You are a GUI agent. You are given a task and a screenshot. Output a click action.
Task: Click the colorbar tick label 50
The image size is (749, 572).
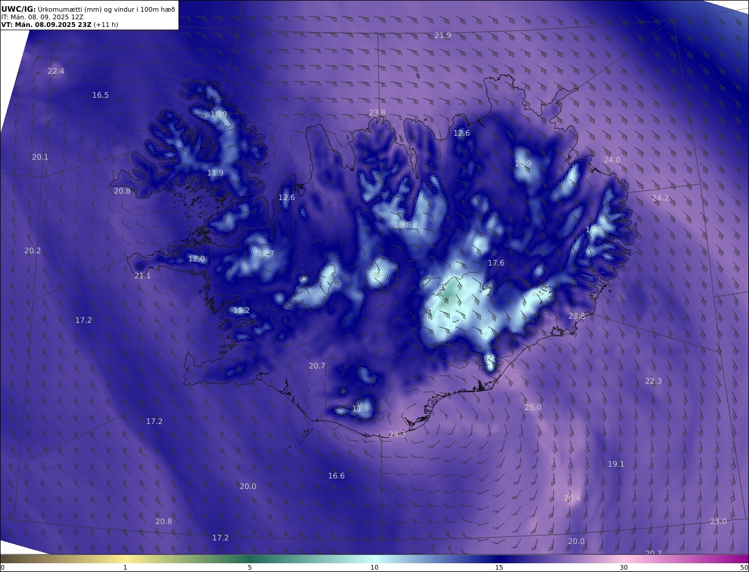tap(744, 567)
